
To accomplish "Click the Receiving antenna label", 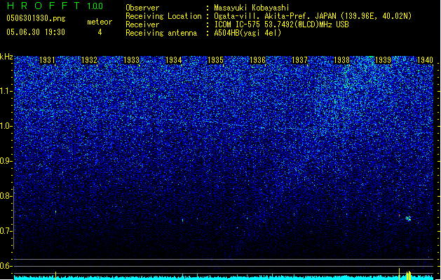I will [161, 33].
